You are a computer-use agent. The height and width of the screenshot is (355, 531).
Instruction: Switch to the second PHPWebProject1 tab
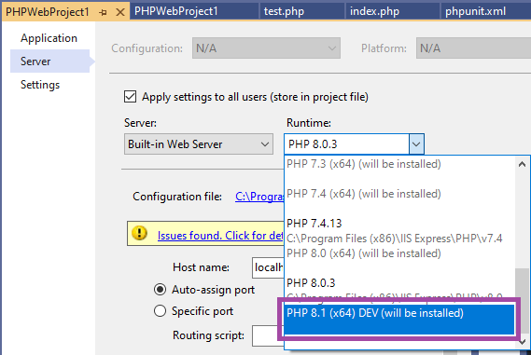176,11
